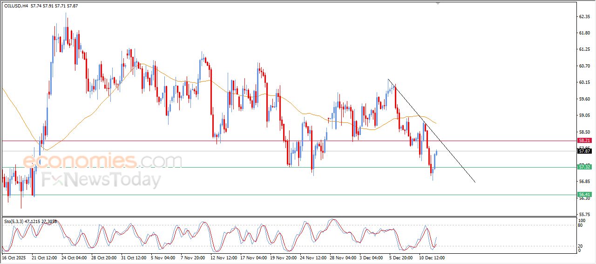Click the 60.15 price axis label

point(584,82)
